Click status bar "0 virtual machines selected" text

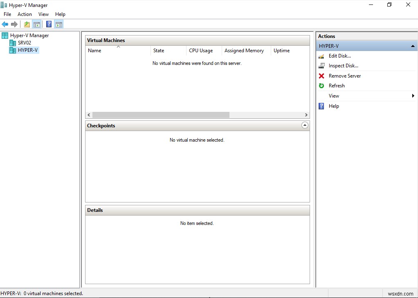tap(53, 294)
